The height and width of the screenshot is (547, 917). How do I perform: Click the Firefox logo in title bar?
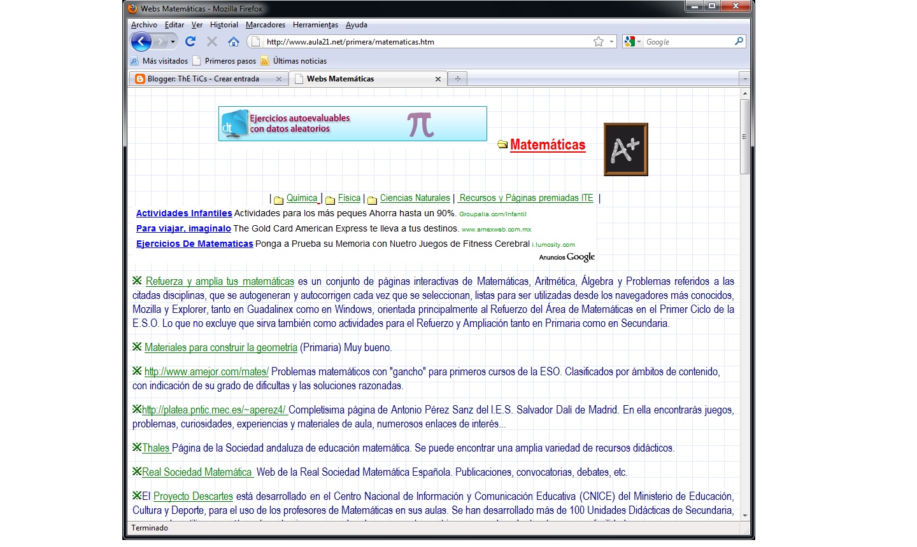(132, 8)
